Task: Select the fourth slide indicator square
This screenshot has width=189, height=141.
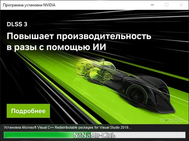Action: tap(176, 120)
